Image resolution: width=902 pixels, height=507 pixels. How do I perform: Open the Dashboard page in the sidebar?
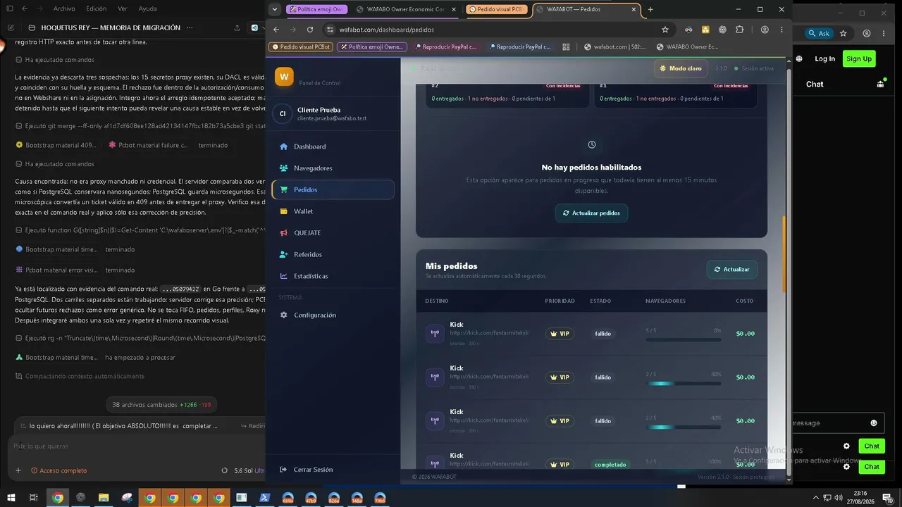coord(333,146)
